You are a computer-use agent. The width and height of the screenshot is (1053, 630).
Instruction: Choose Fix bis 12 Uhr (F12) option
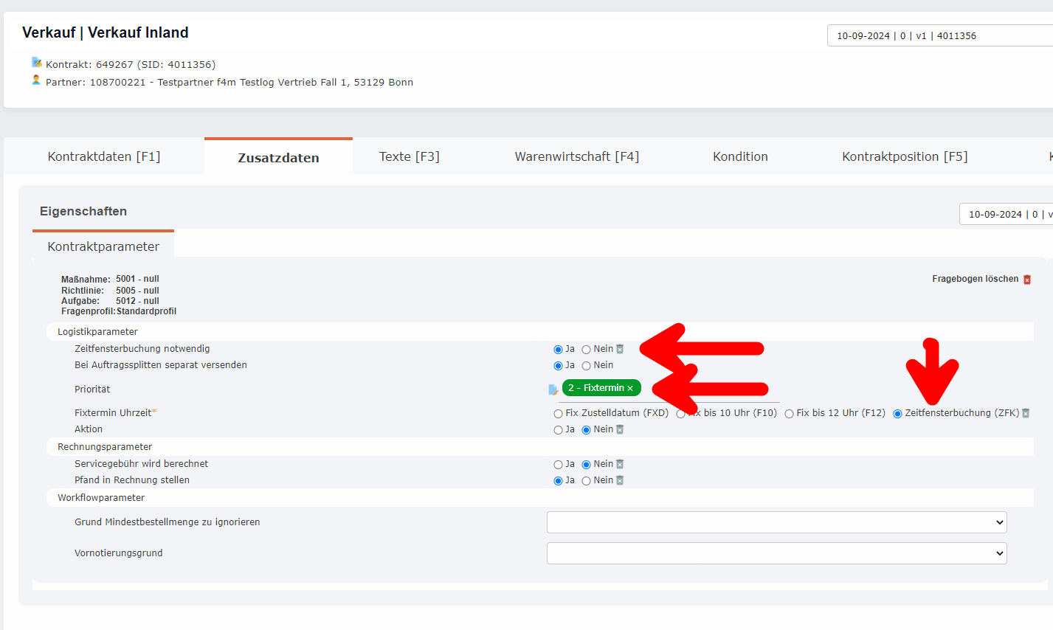pos(789,414)
